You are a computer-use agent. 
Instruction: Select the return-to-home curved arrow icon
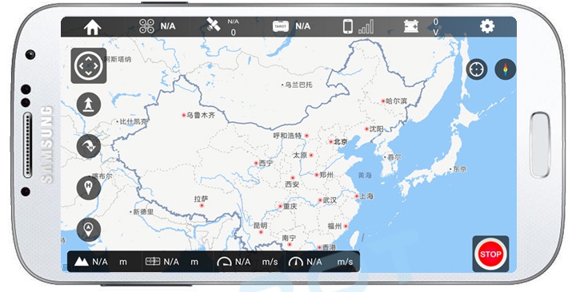(x=89, y=146)
